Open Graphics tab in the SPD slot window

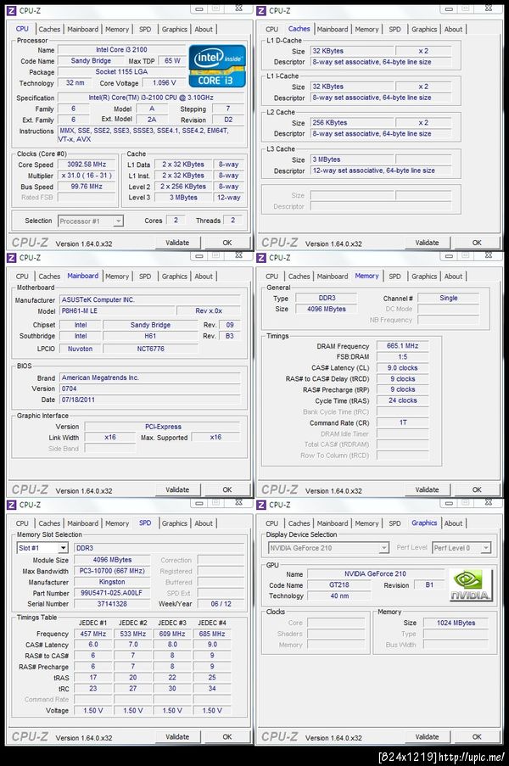tap(175, 523)
